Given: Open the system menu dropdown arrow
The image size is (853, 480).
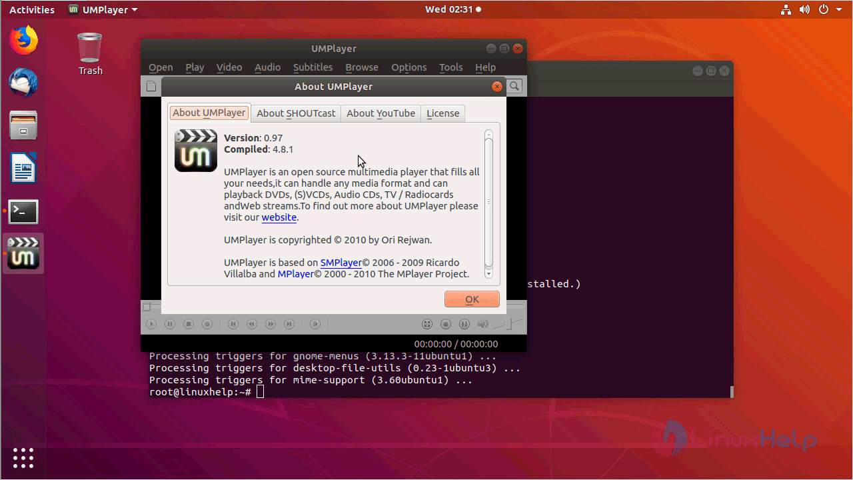Looking at the screenshot, I should pos(839,10).
